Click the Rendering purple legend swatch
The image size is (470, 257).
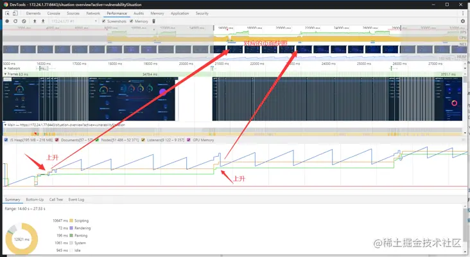tap(71, 228)
